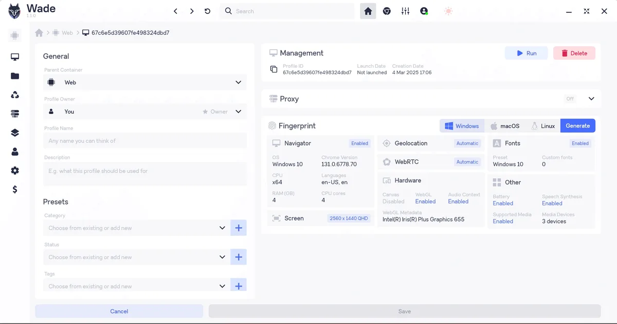Image resolution: width=617 pixels, height=324 pixels.
Task: Click the Delete button
Action: [574, 53]
